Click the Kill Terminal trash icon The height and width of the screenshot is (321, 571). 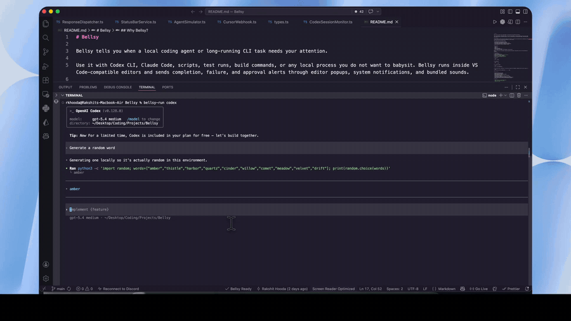(519, 95)
